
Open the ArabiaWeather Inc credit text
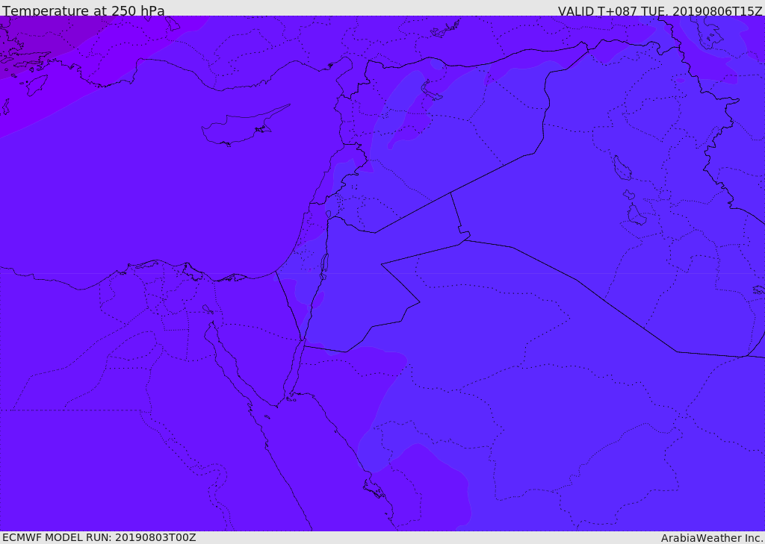pyautogui.click(x=712, y=538)
